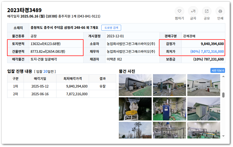Click the photo gallery scrollbar thumb
Viewport: 233px width, 147px height.
223,95
